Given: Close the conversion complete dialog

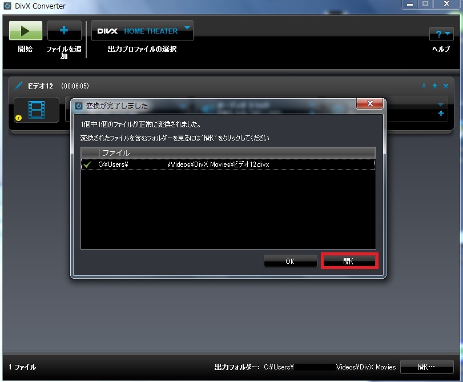Looking at the screenshot, I should (x=370, y=103).
